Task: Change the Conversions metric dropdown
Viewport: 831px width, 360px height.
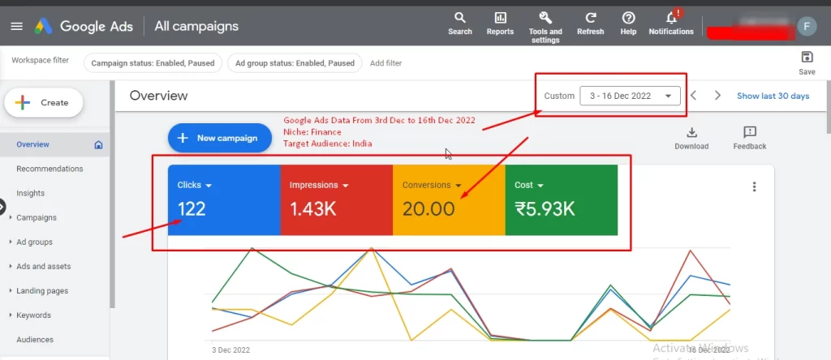Action: [432, 186]
